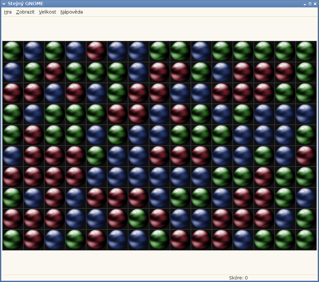Click the fifth ball, blue, in the third row
This screenshot has width=319, height=282.
97,93
